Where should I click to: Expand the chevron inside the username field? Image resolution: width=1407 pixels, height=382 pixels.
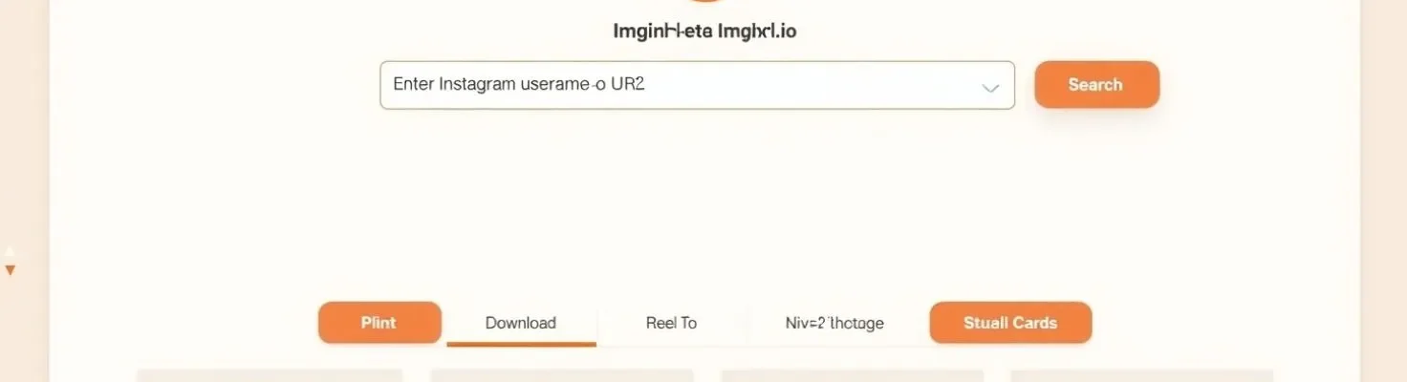pyautogui.click(x=990, y=87)
